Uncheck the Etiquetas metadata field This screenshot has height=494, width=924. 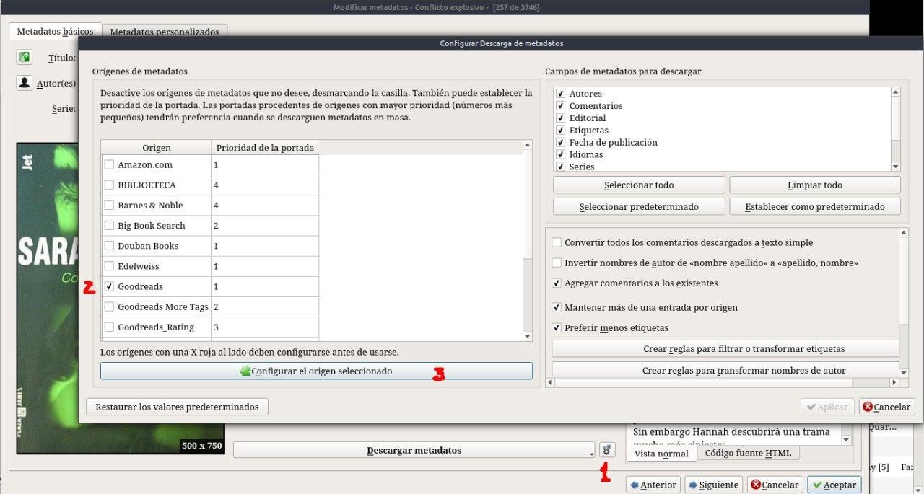pos(560,131)
